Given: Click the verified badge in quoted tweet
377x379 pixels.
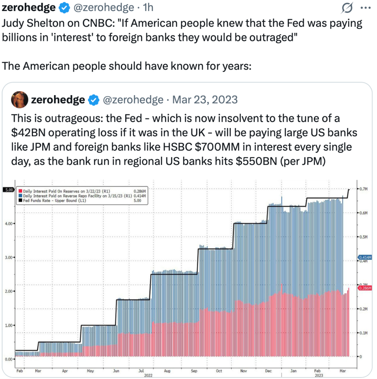Looking at the screenshot, I should coord(94,100).
